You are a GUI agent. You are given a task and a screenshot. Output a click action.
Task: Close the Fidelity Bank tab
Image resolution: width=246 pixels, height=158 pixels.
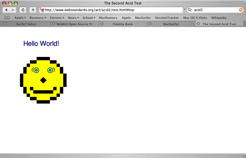coord(102,24)
